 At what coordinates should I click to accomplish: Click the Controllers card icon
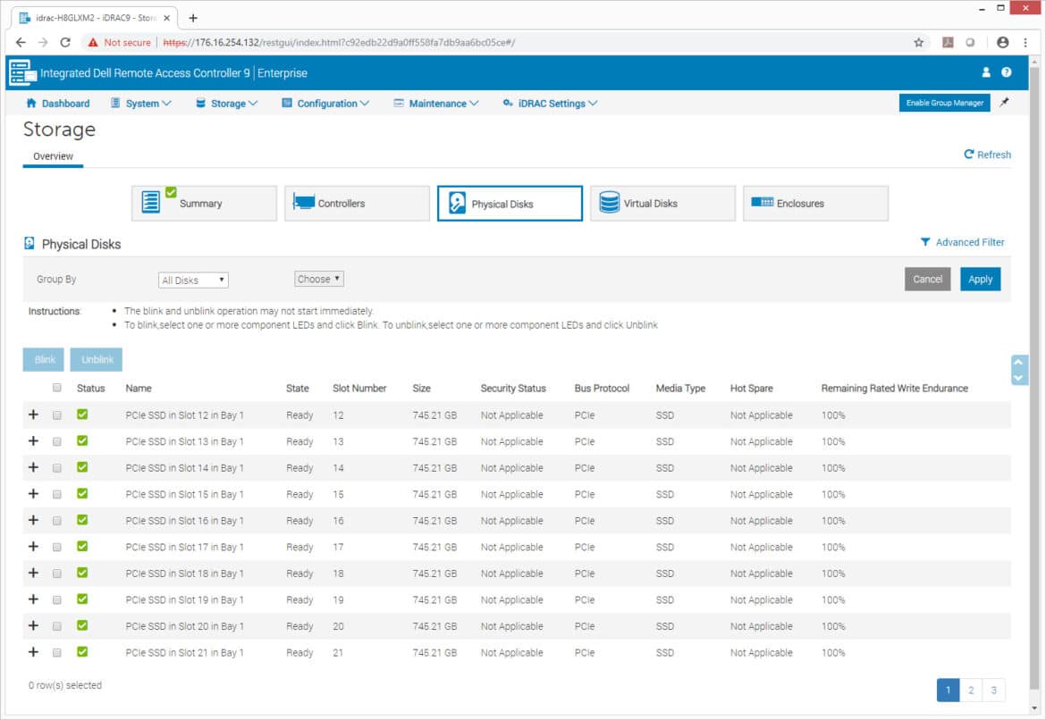[304, 203]
